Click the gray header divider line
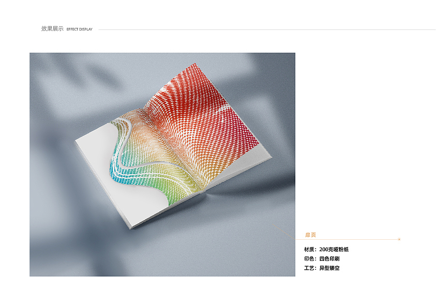 click(x=267, y=29)
